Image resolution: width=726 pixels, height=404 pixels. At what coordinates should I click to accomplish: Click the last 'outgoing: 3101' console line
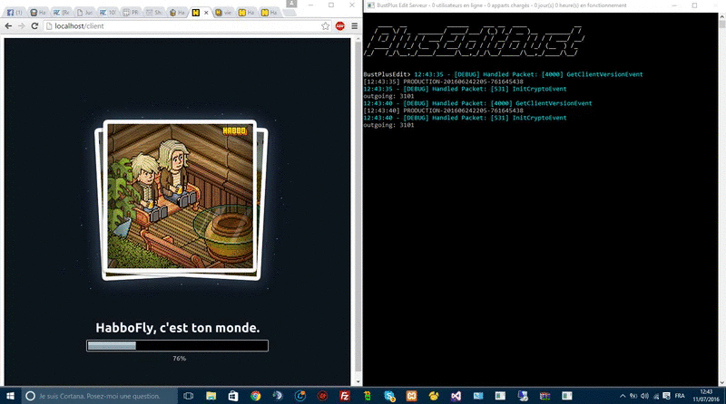click(x=388, y=125)
